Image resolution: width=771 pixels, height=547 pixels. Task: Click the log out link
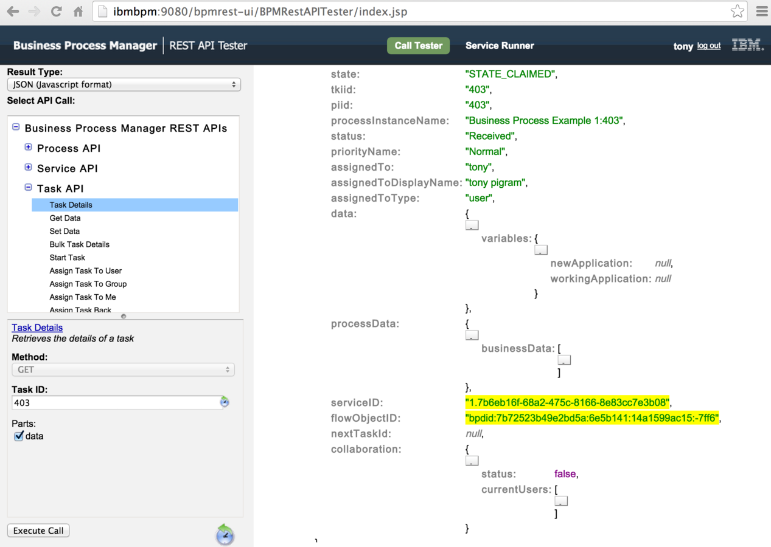click(x=709, y=46)
